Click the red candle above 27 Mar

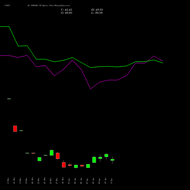click(58, 156)
